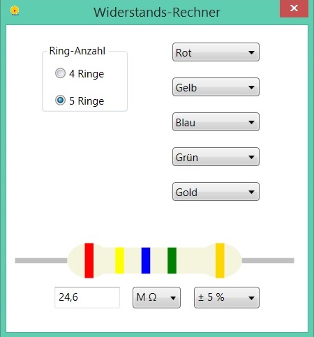314x337 pixels.
Task: Close the Widerstands-Rechner window
Action: 294,8
